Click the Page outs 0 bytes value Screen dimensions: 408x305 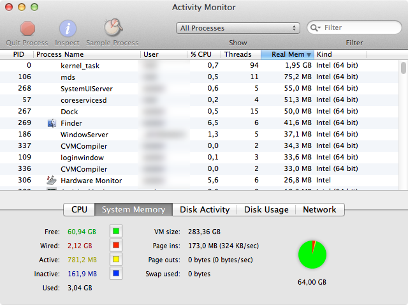pyautogui.click(x=221, y=260)
